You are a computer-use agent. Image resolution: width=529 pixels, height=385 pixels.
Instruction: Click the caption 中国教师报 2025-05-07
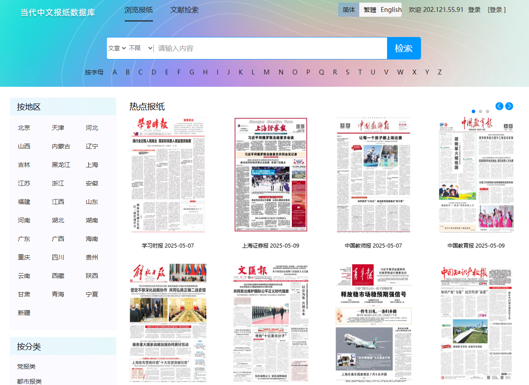(x=373, y=245)
